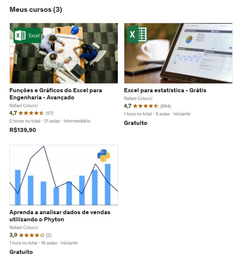Image resolution: width=251 pixels, height=256 pixels.
Task: Open the Excel engineering course thumbnail
Action: [x=64, y=53]
